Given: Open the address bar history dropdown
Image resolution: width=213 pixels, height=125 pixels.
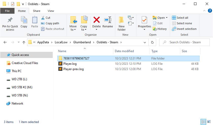Looking at the screenshot, I should click(145, 43).
